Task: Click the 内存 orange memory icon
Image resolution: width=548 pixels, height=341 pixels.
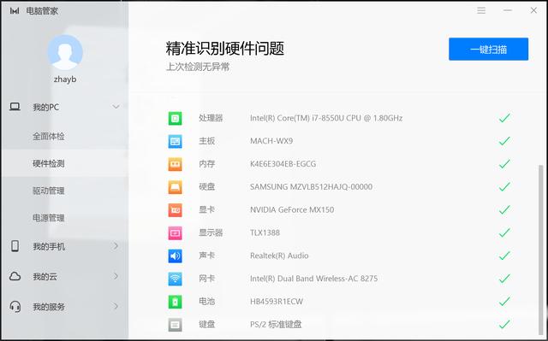Action: pyautogui.click(x=175, y=164)
